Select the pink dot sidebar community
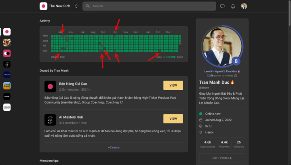Viewport: 291px width, 165px height. (x=7, y=32)
